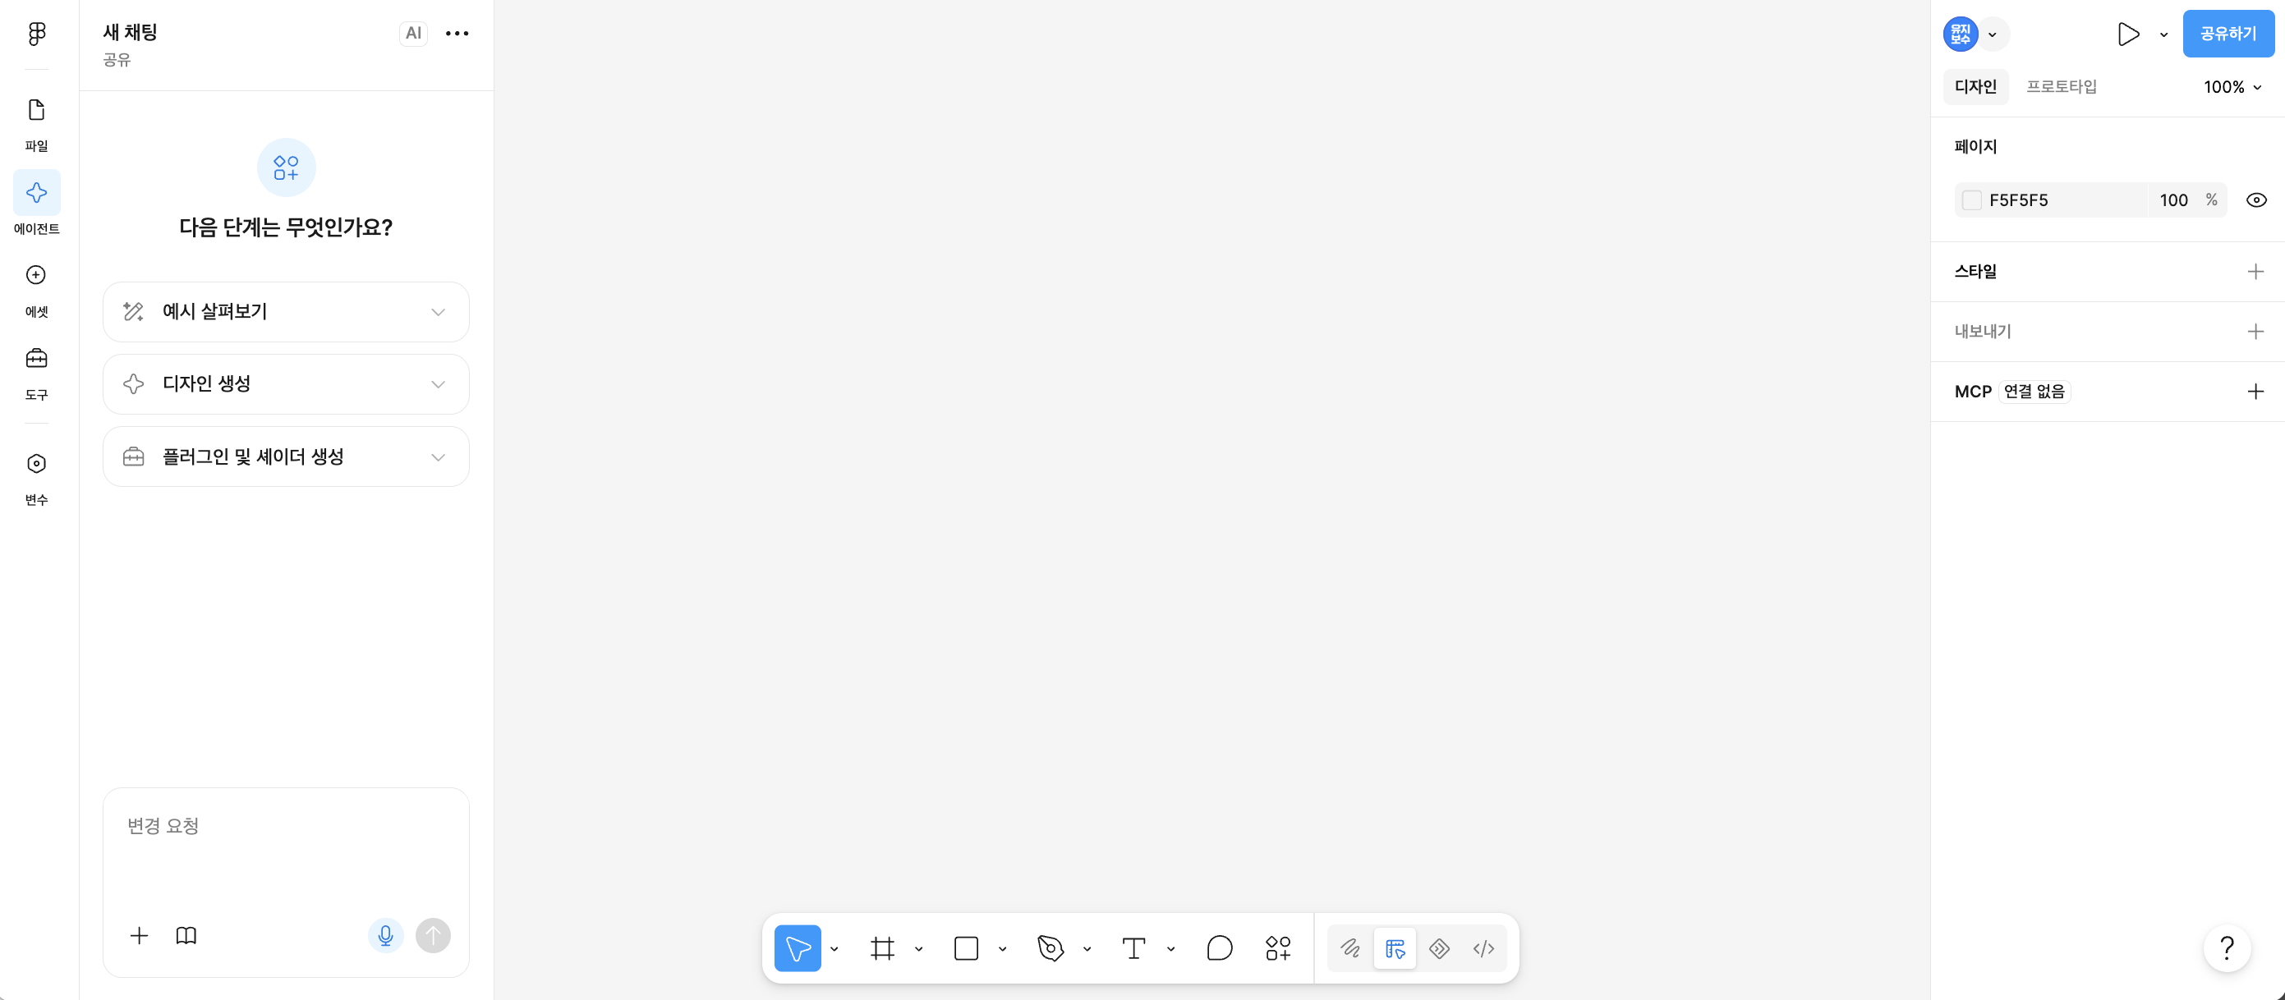Select the Frame tool
Screen dimensions: 2285x1000
click(881, 948)
